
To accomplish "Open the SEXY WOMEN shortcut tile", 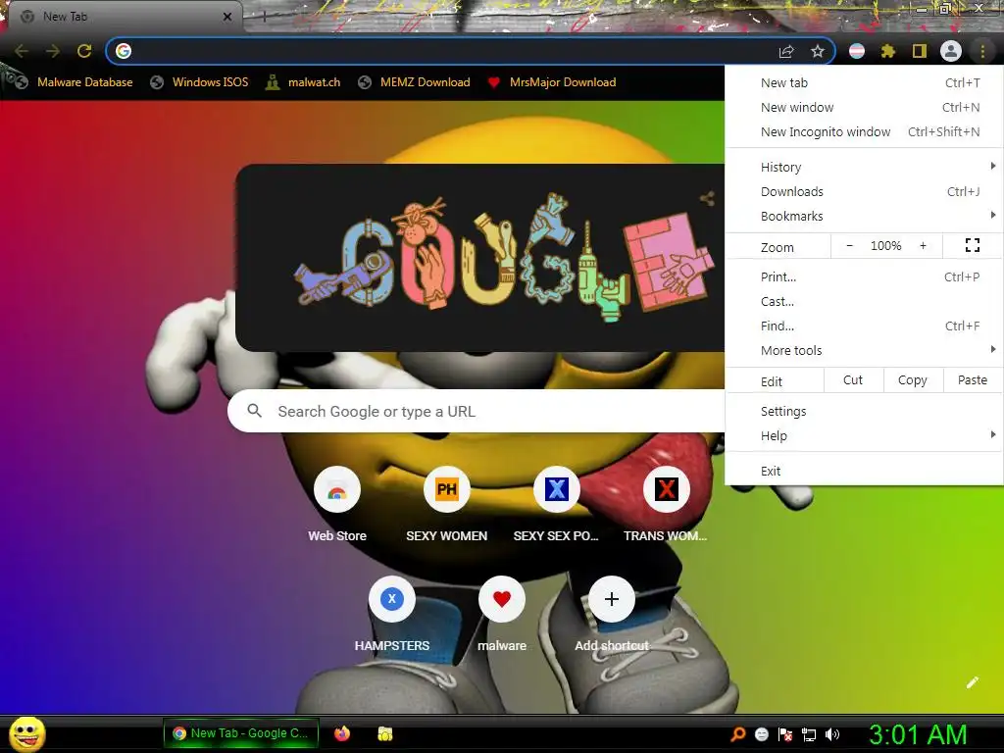I will tap(447, 490).
